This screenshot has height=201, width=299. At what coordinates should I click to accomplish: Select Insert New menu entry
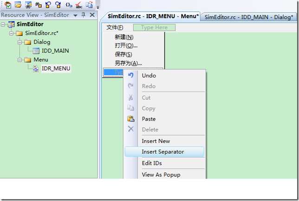[156, 141]
